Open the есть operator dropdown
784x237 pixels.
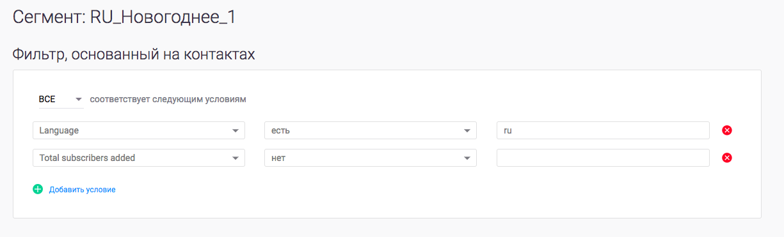pos(371,130)
